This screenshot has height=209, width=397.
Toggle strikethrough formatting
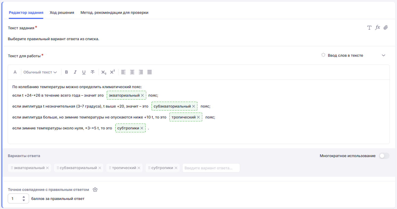pos(93,72)
